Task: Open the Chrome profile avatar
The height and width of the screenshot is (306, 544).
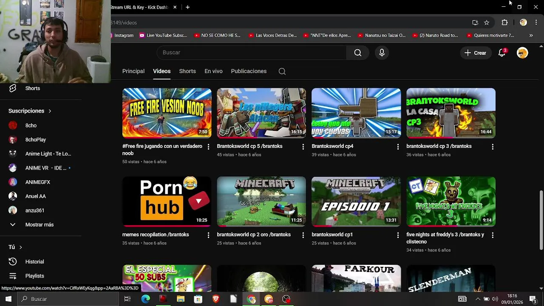Action: (x=523, y=23)
